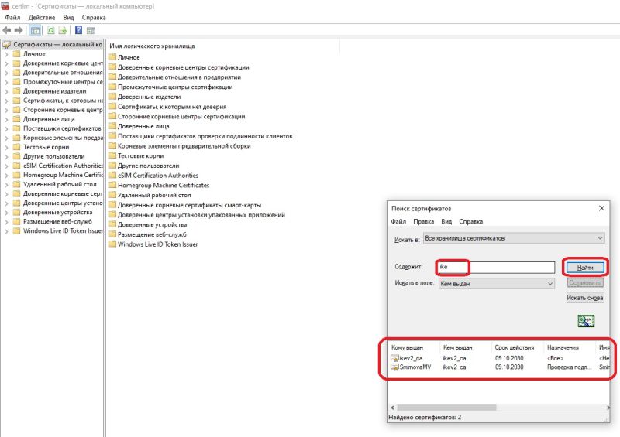Click folder icon of Тестовые корни in right pane
This screenshot has height=437, width=620.
(112, 155)
